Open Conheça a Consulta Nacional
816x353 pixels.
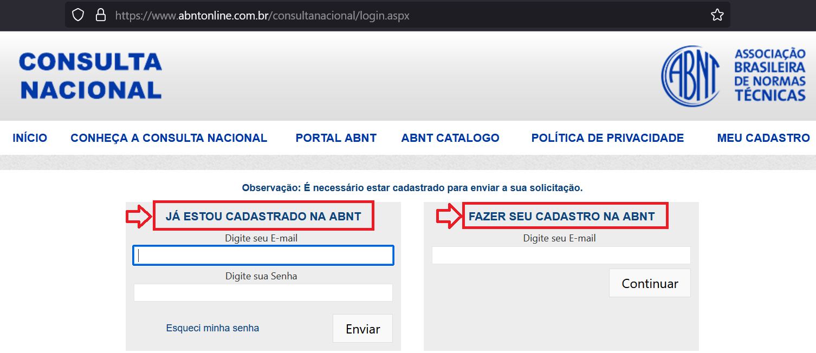(x=169, y=138)
